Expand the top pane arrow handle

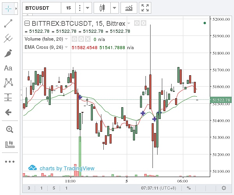point(27,14)
